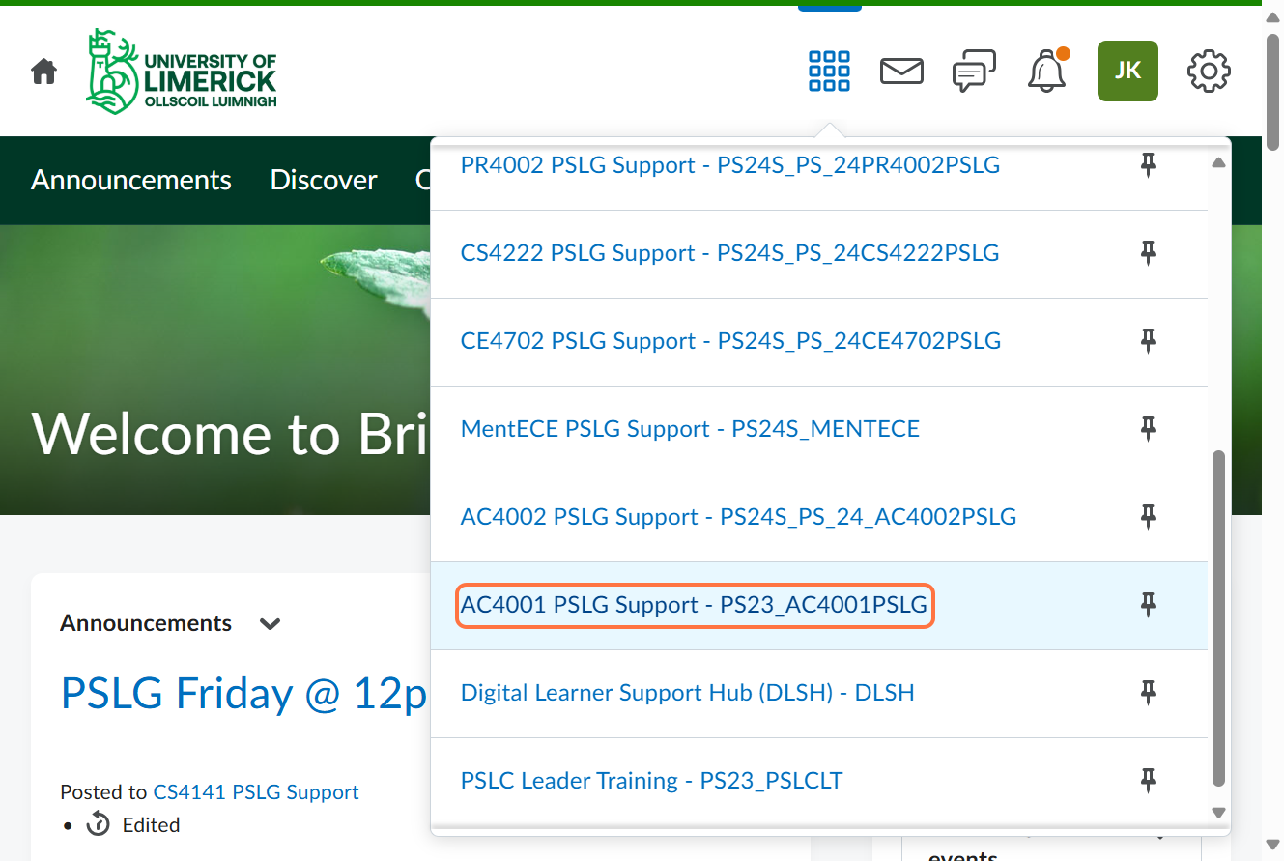Select MentECE PSLG Support course

pos(690,429)
